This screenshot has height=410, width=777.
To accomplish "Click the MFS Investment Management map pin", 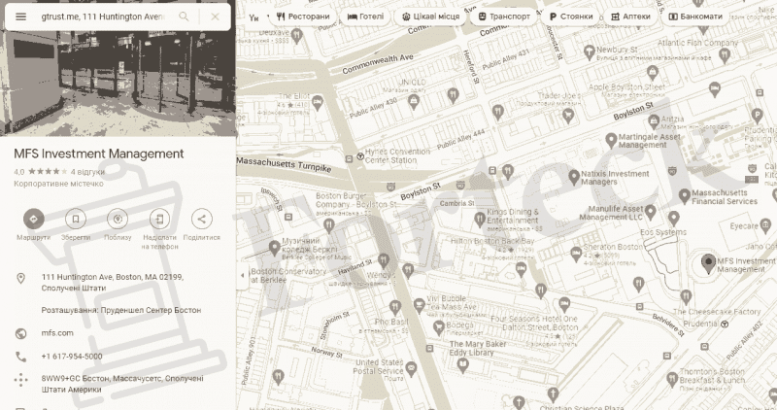I will pos(709,263).
